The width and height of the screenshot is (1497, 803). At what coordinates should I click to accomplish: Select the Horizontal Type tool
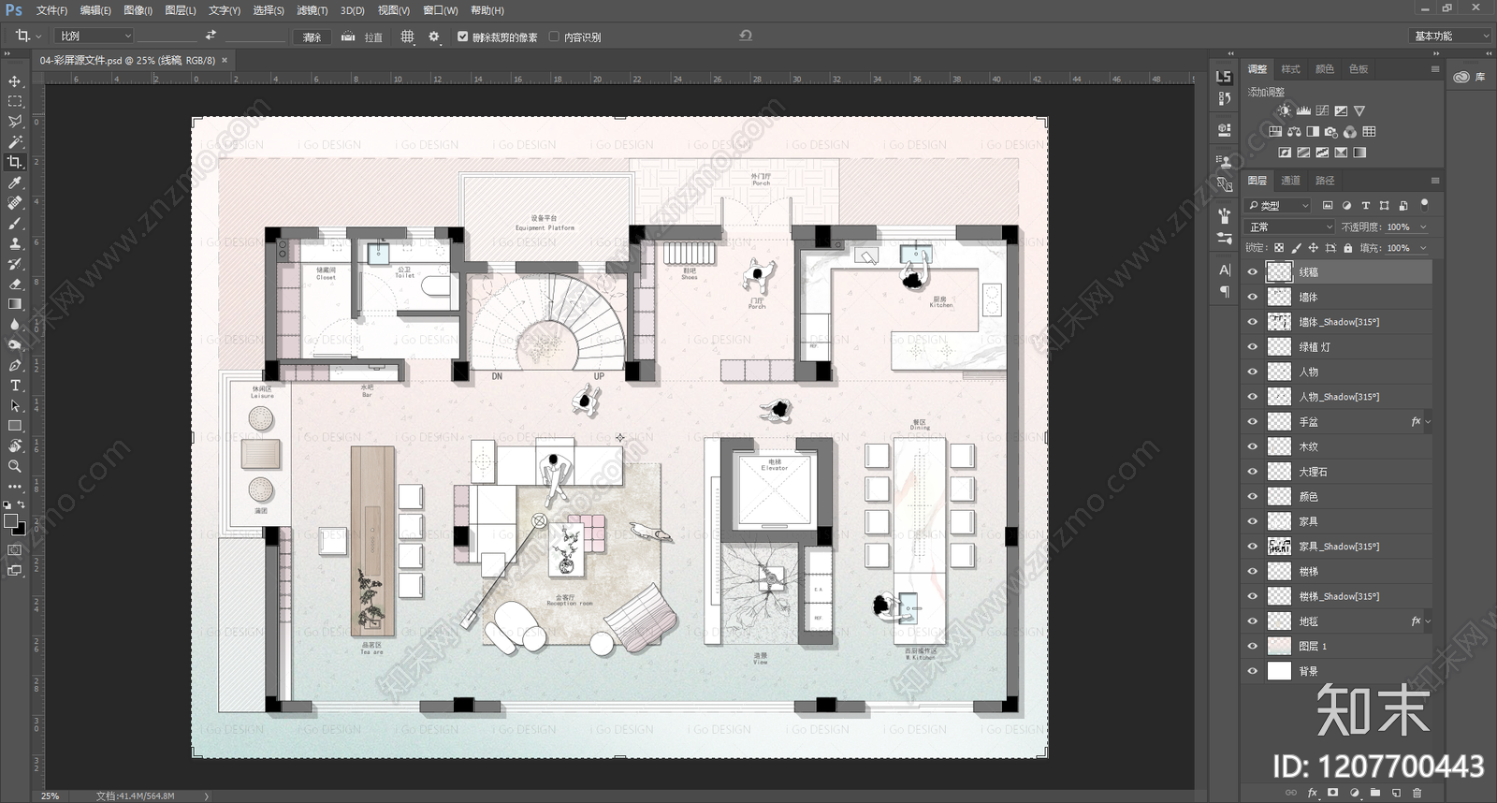tap(15, 386)
